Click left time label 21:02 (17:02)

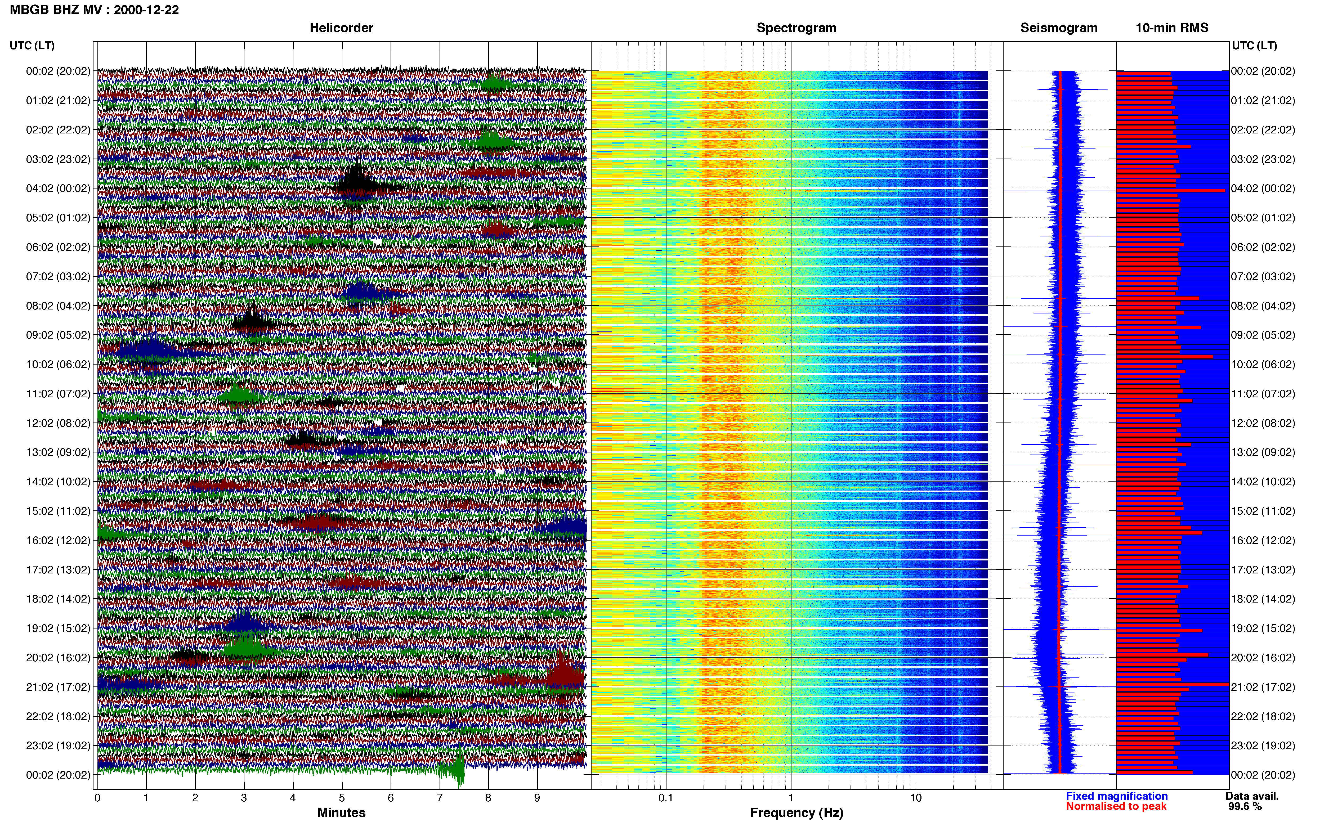(58, 687)
